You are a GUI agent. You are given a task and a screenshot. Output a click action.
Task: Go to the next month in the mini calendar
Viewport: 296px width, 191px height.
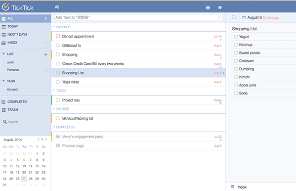click(x=46, y=140)
